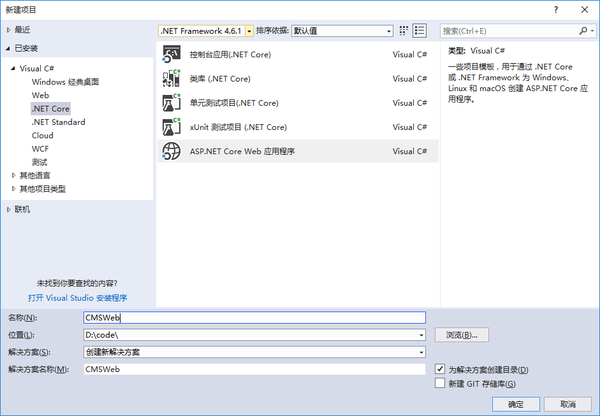Select the WCF category
Screen dimensions: 600x416
pyautogui.click(x=40, y=148)
